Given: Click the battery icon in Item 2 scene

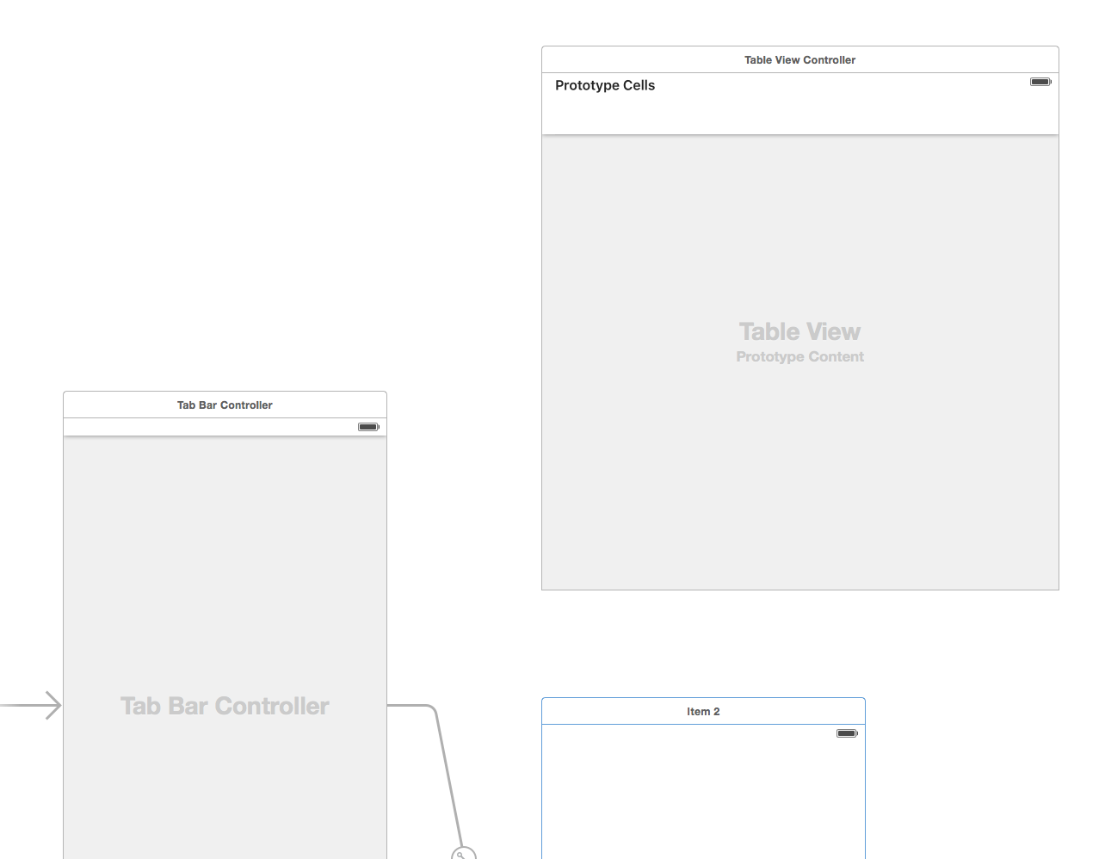Looking at the screenshot, I should tap(847, 733).
